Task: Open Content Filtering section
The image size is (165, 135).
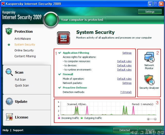Action: click(25, 56)
